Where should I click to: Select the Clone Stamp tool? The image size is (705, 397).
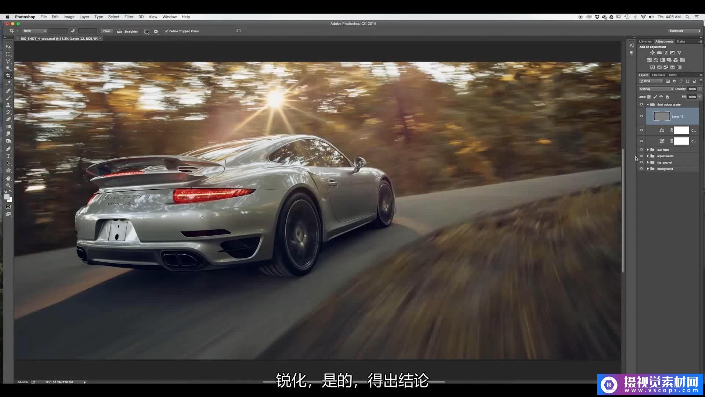tap(8, 105)
